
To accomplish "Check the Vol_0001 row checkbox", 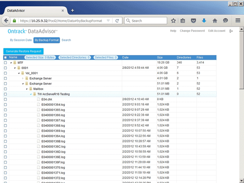I will [6, 73].
